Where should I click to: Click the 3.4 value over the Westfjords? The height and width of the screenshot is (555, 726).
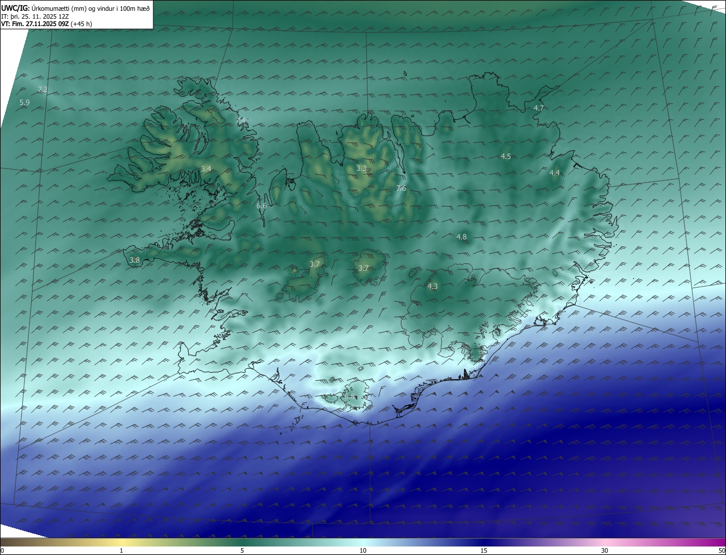206,169
